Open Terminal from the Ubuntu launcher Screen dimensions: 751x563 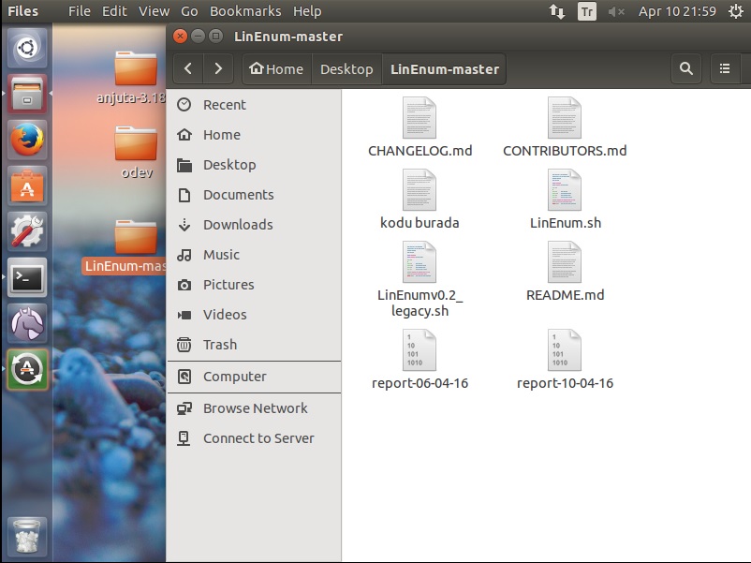coord(27,277)
